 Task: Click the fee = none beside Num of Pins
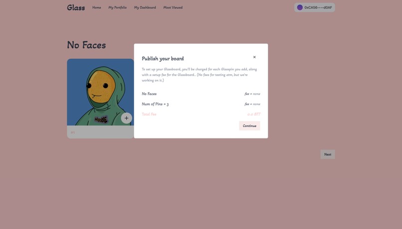pyautogui.click(x=252, y=104)
